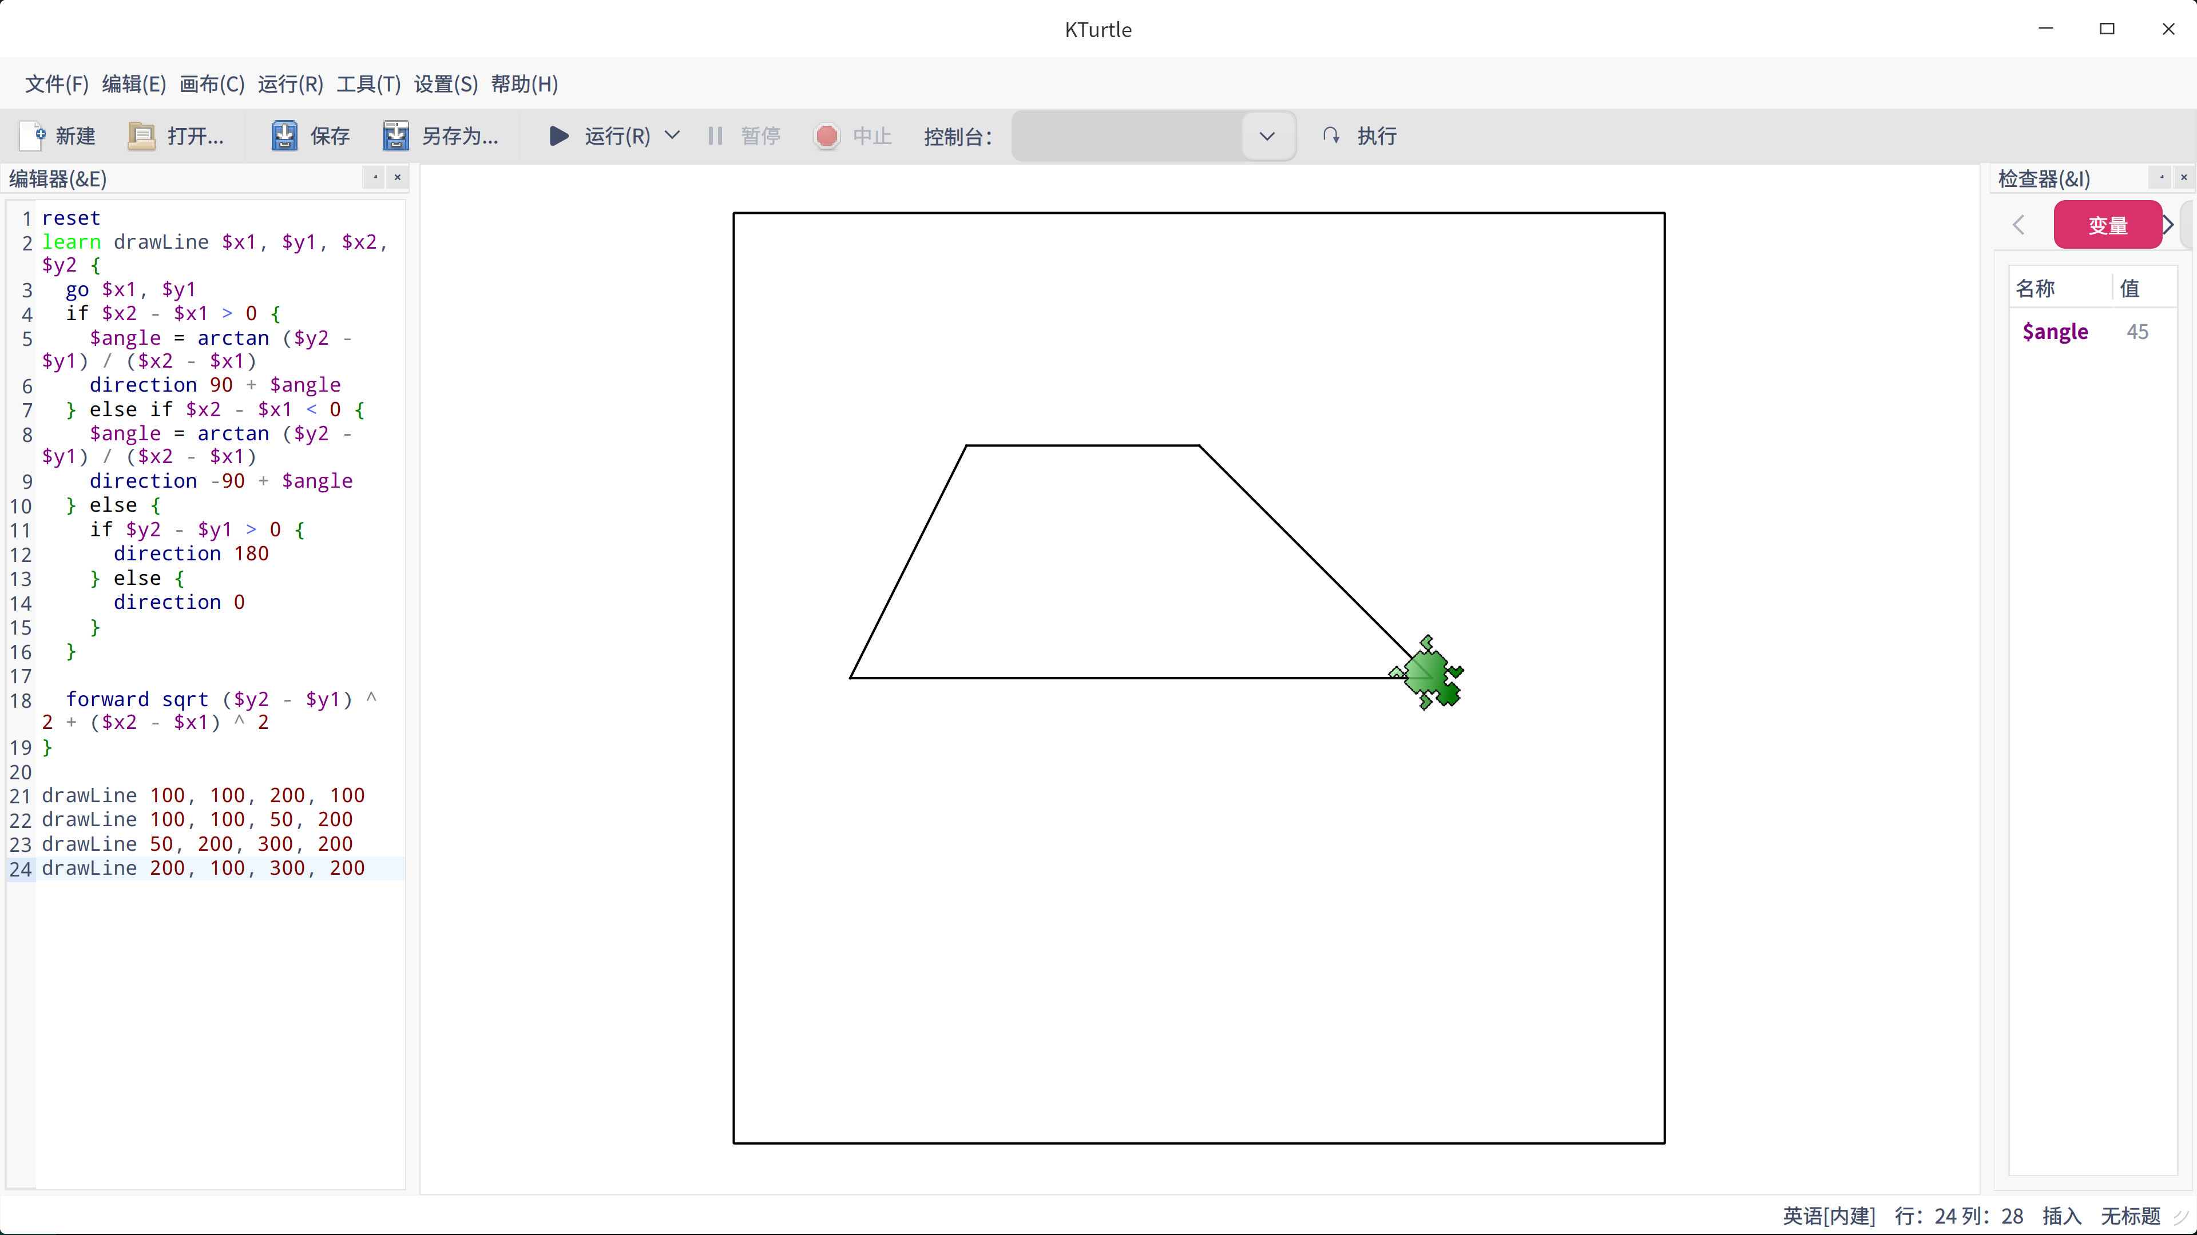Click the 无标题 file name status
This screenshot has height=1235, width=2197.
[x=2129, y=1216]
